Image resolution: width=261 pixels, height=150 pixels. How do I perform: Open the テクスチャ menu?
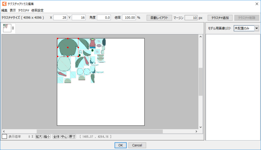[x=23, y=10]
